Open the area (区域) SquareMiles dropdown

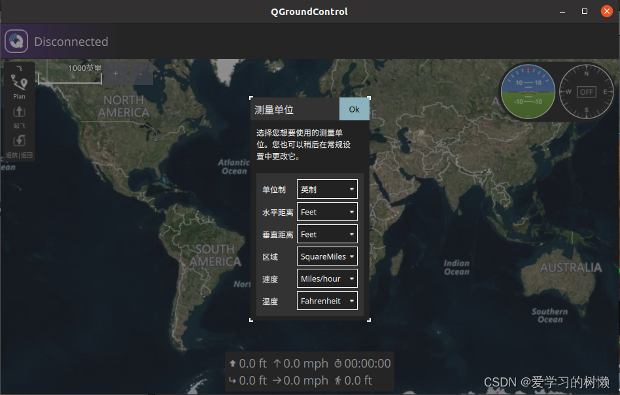(327, 256)
